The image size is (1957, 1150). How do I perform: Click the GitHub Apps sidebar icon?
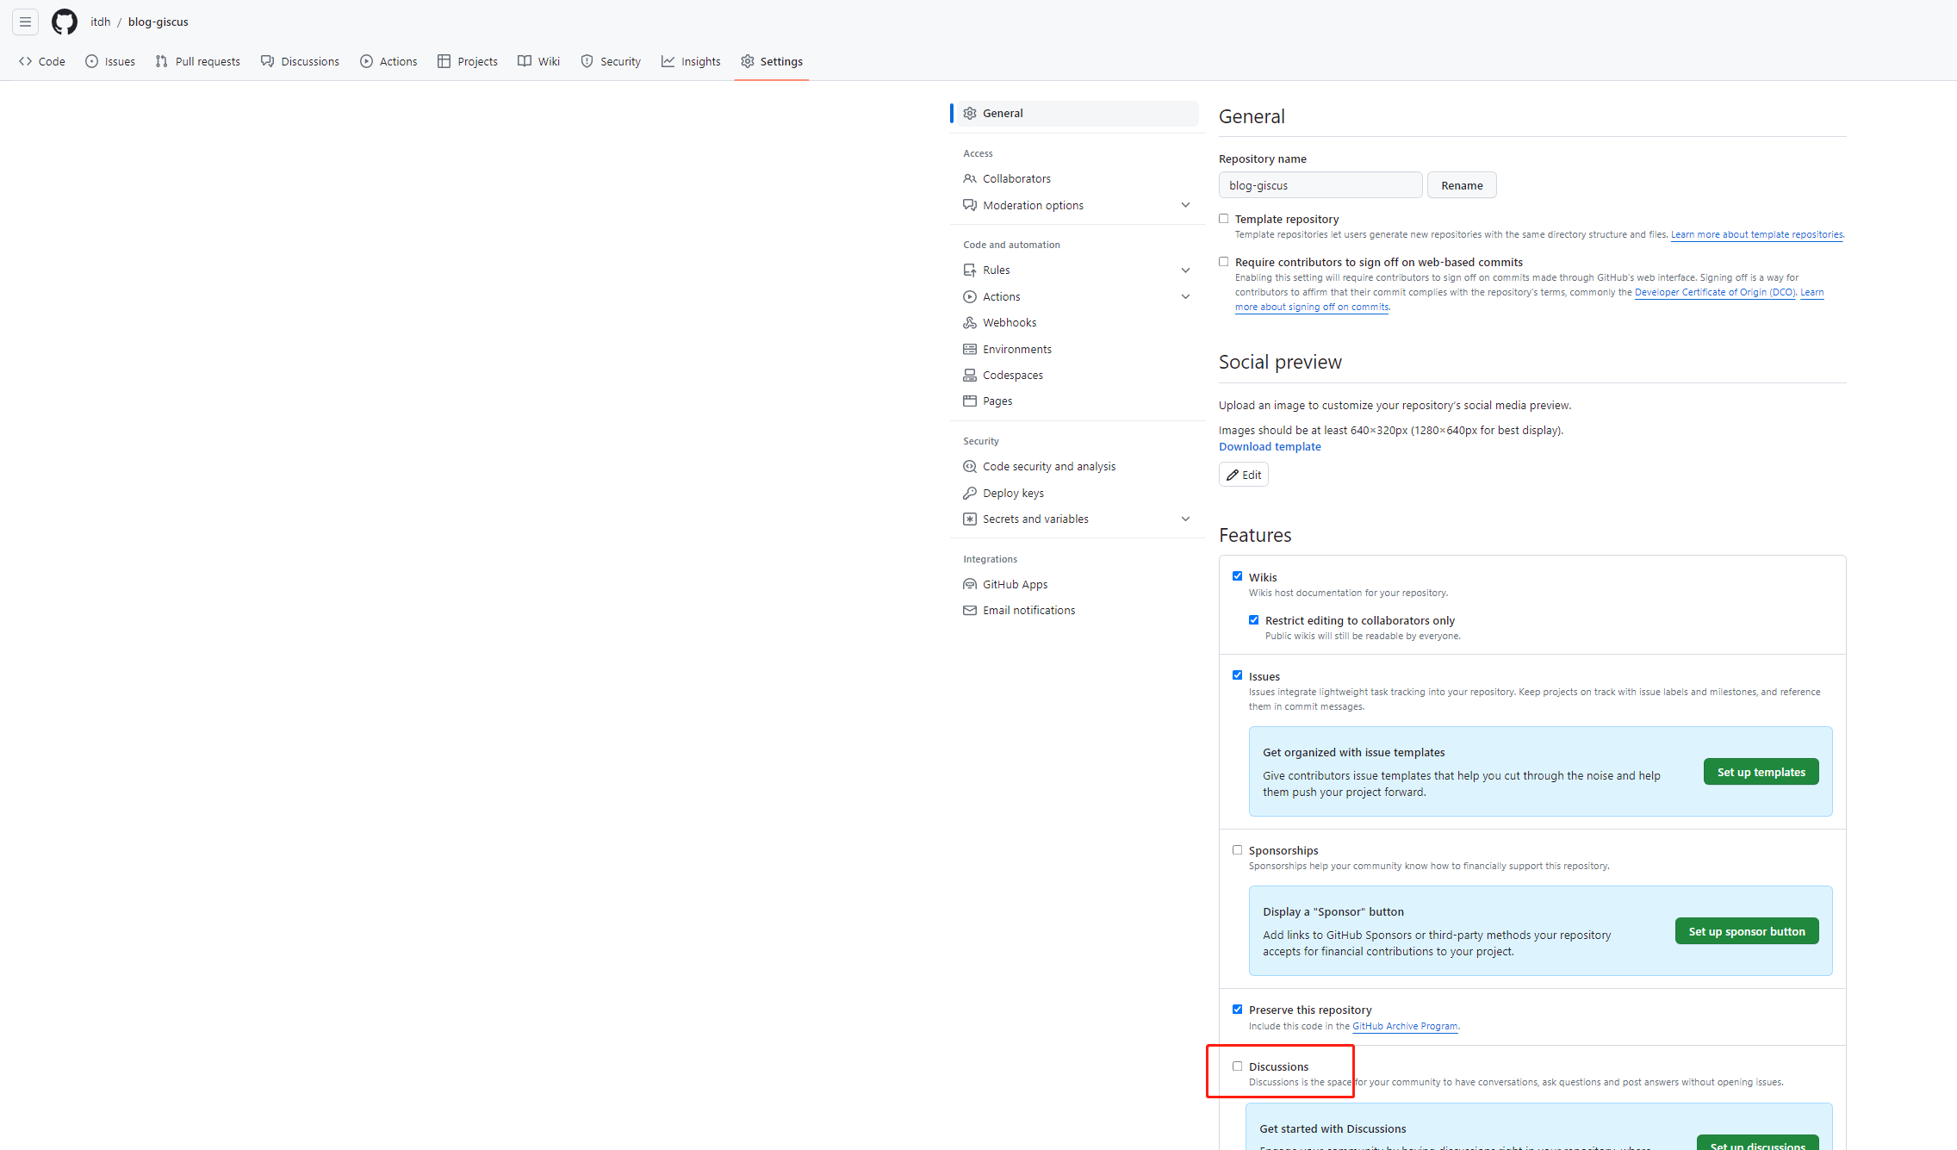coord(970,584)
